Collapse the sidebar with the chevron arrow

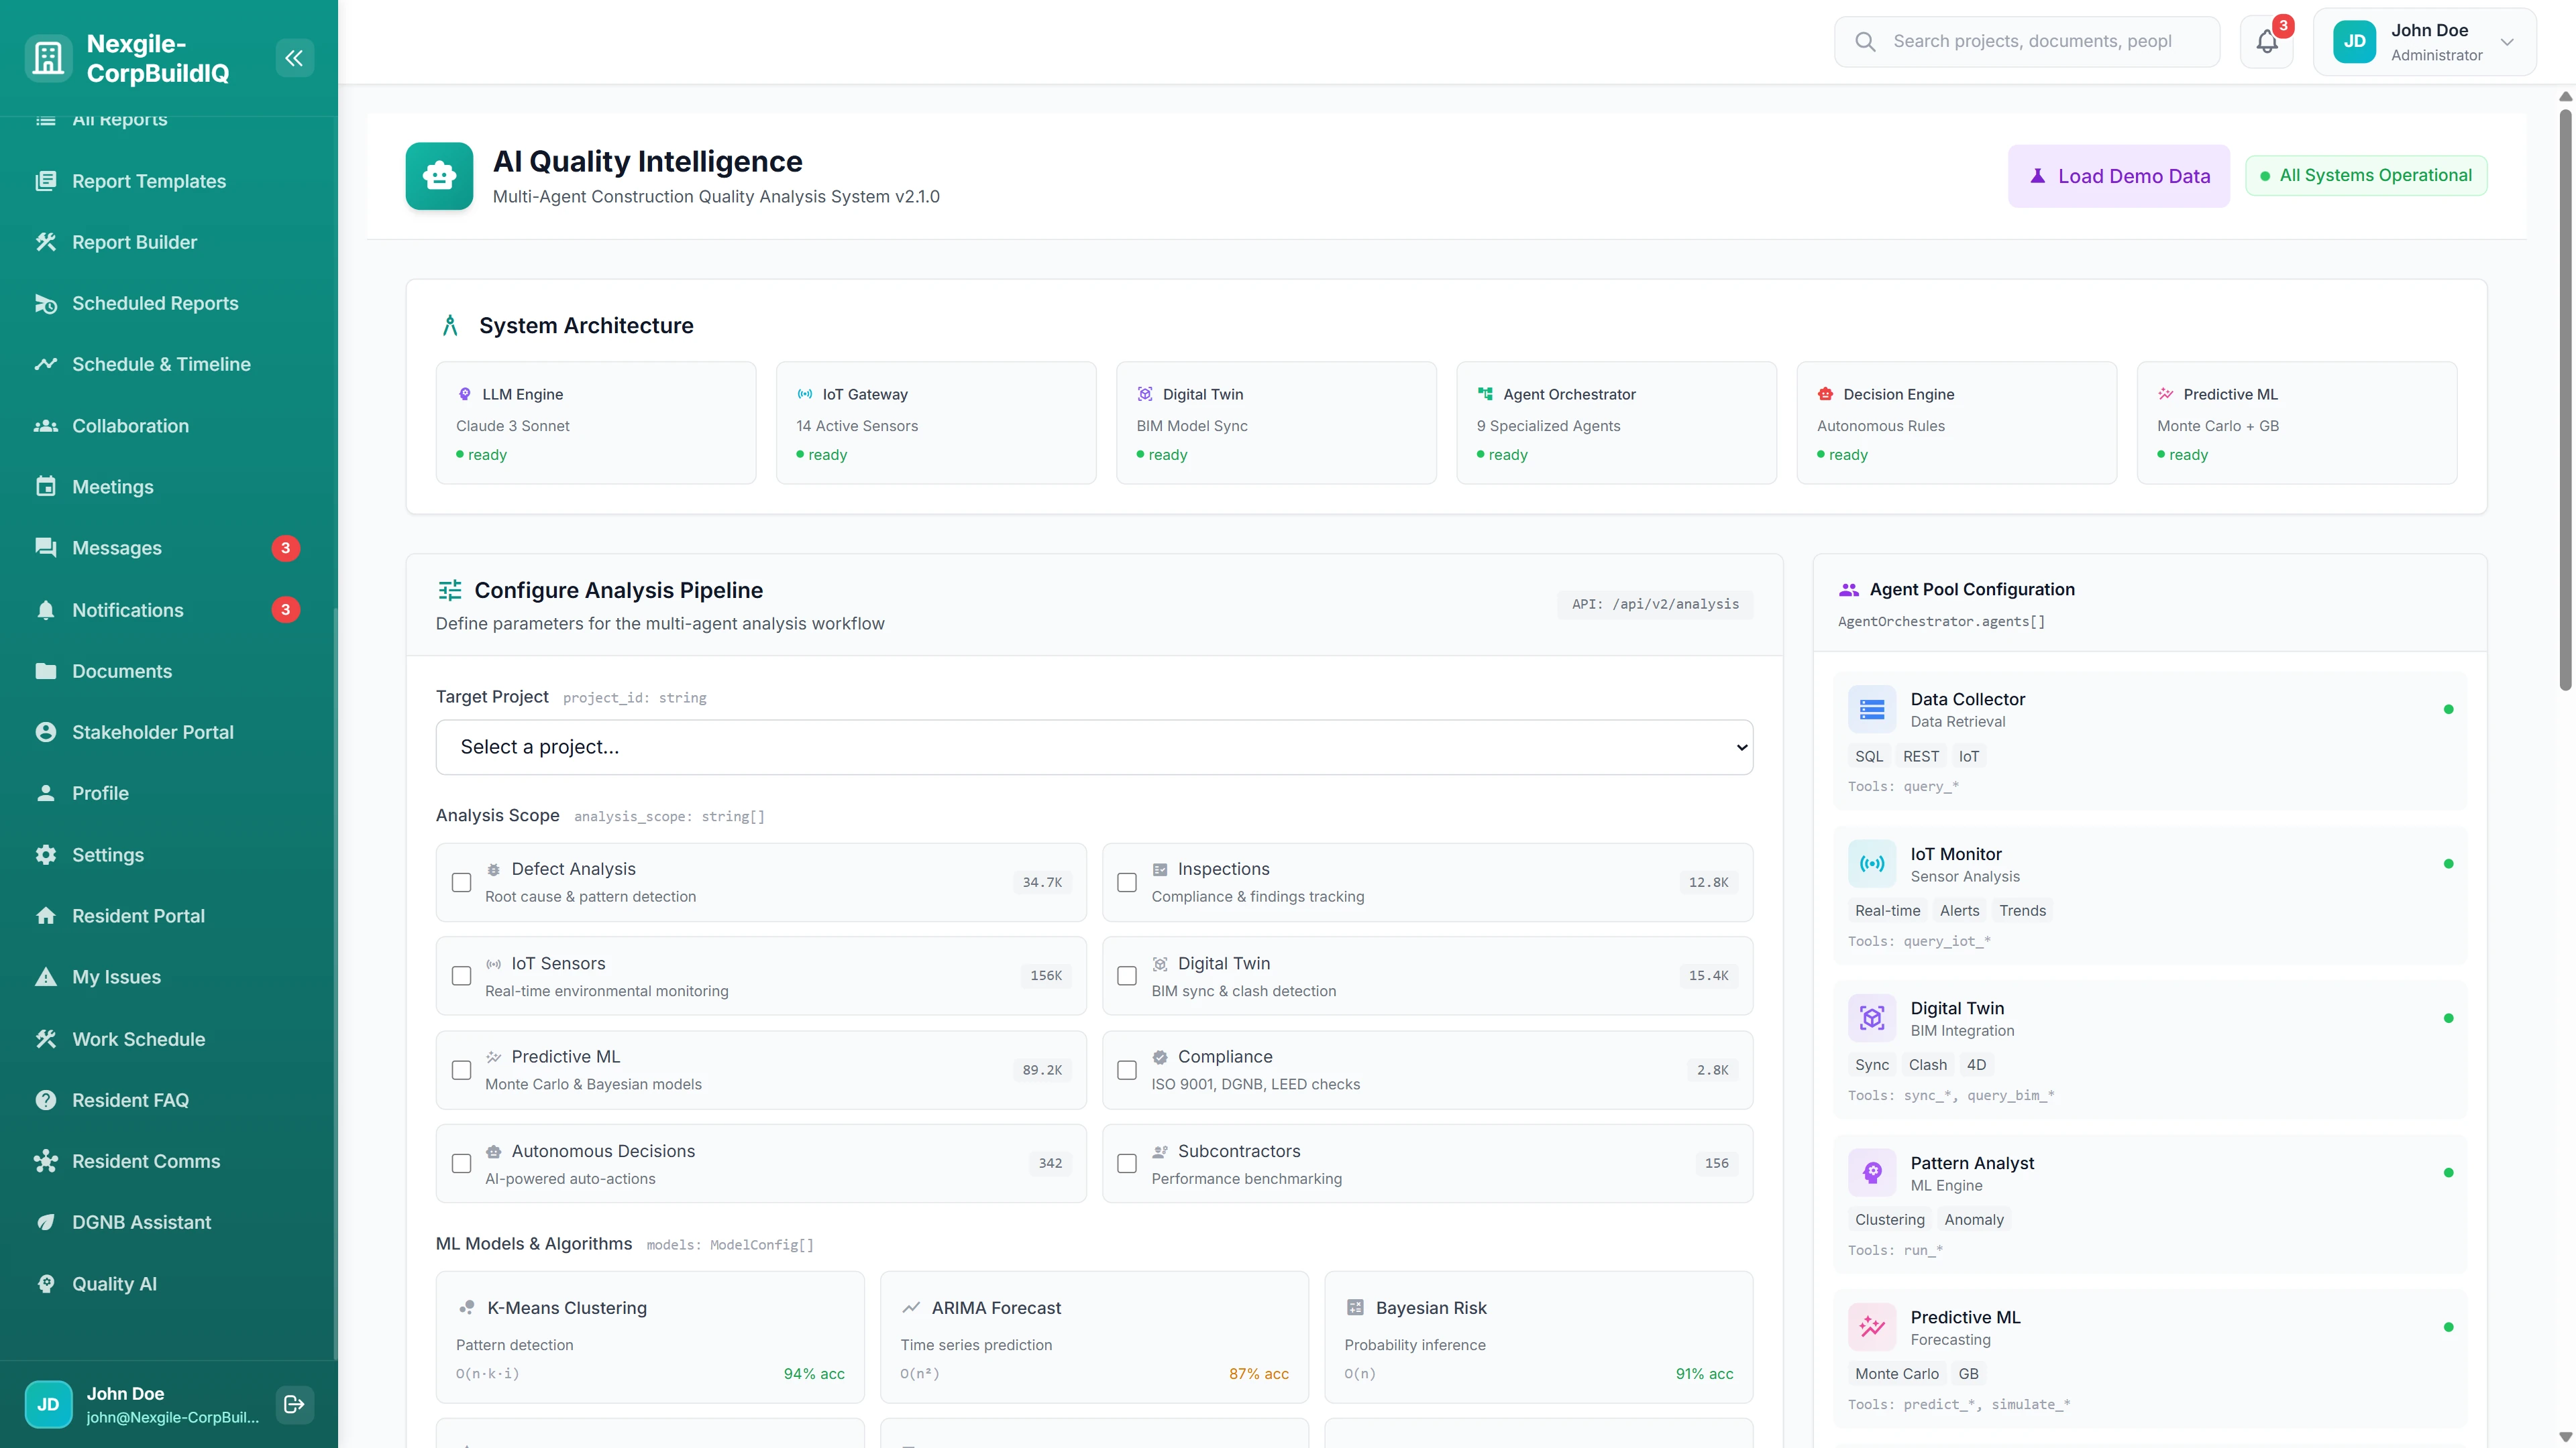click(294, 57)
